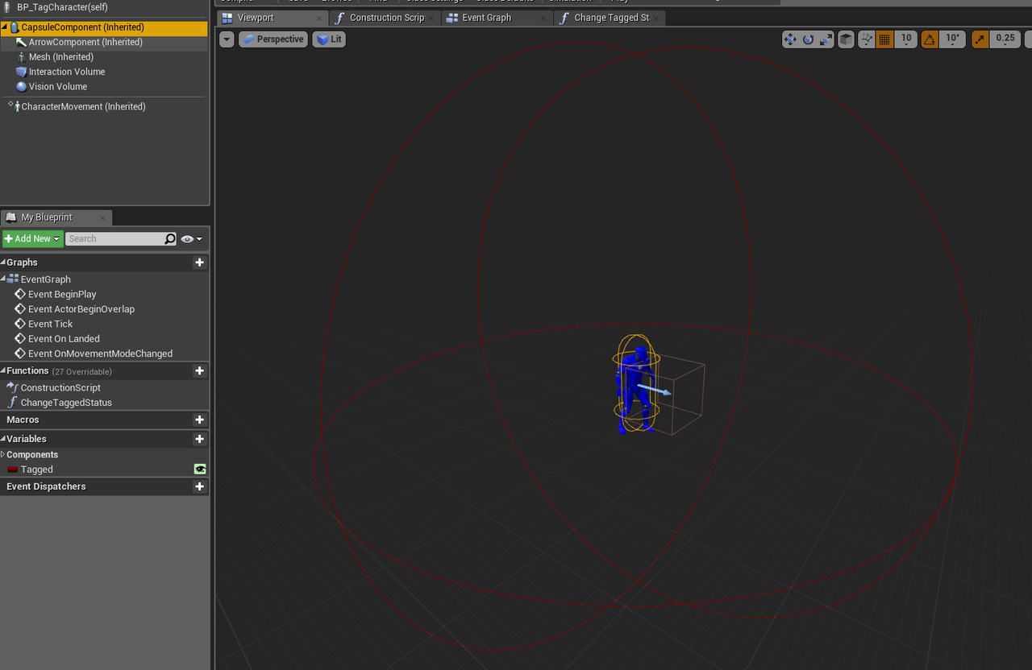The height and width of the screenshot is (670, 1032).
Task: Toggle grid snapping in viewport toolbar
Action: [x=884, y=39]
